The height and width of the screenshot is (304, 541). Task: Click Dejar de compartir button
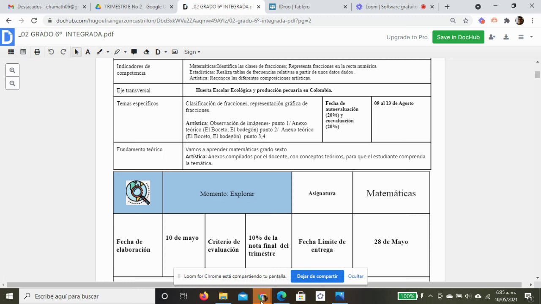[317, 276]
